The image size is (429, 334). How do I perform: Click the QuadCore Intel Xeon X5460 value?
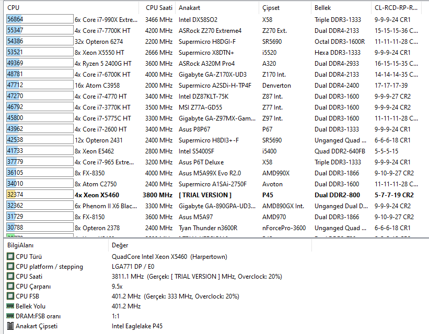(169, 257)
